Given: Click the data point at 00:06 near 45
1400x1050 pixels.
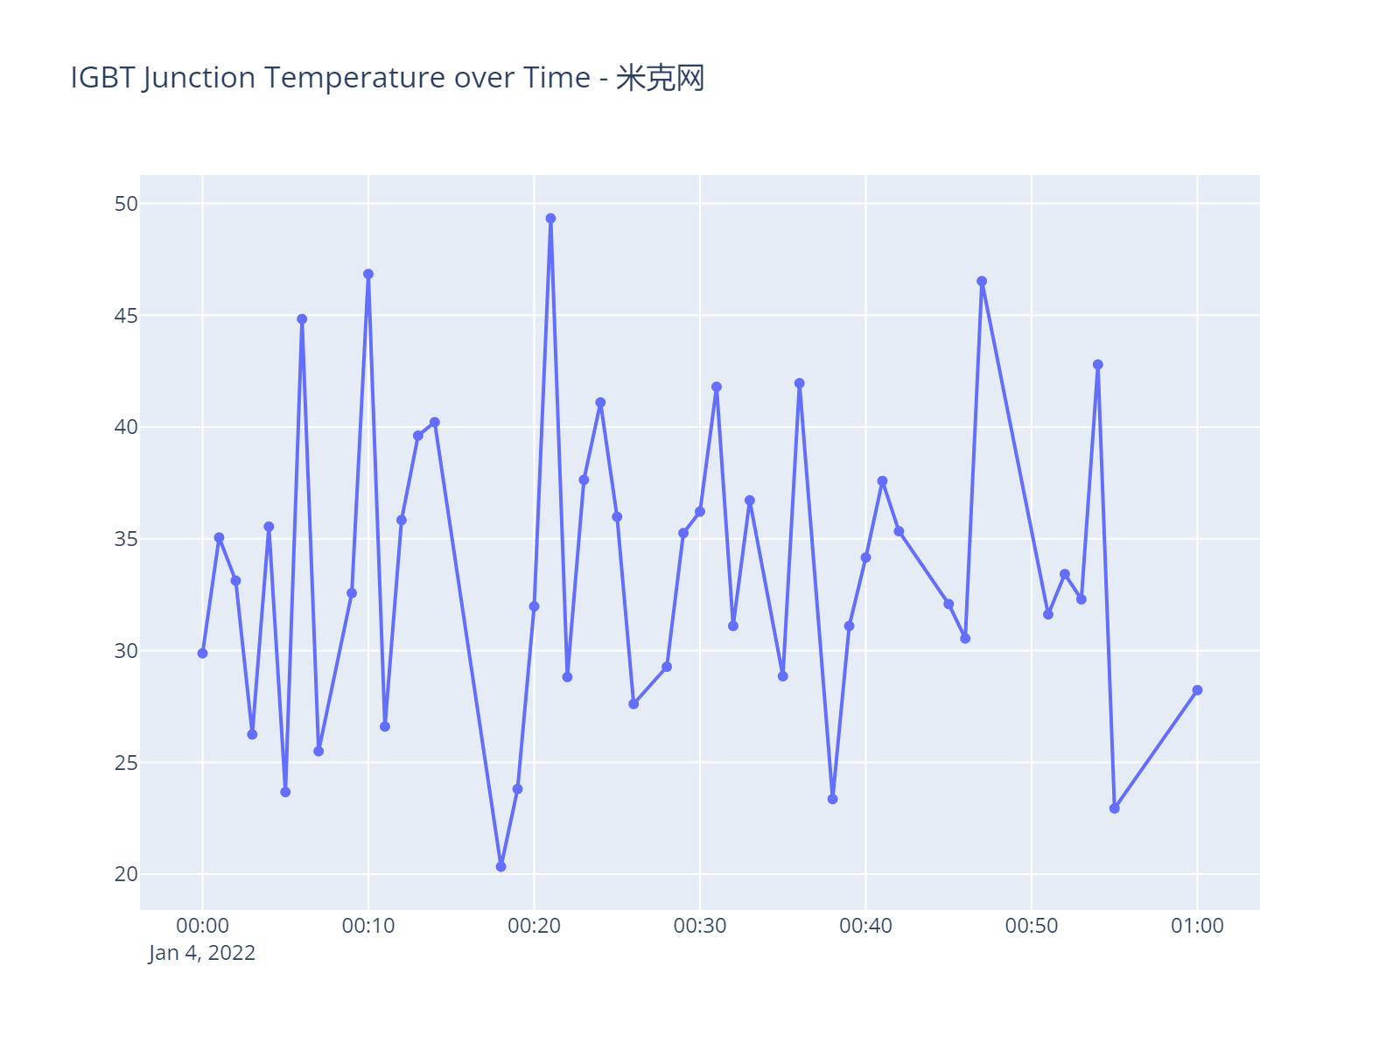Looking at the screenshot, I should point(302,319).
